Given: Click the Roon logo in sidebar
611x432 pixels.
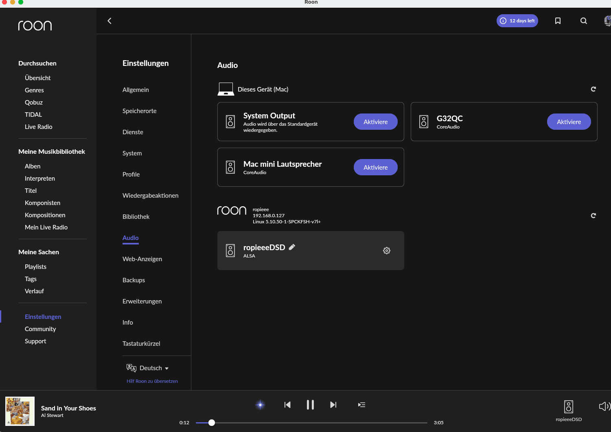Looking at the screenshot, I should point(35,26).
